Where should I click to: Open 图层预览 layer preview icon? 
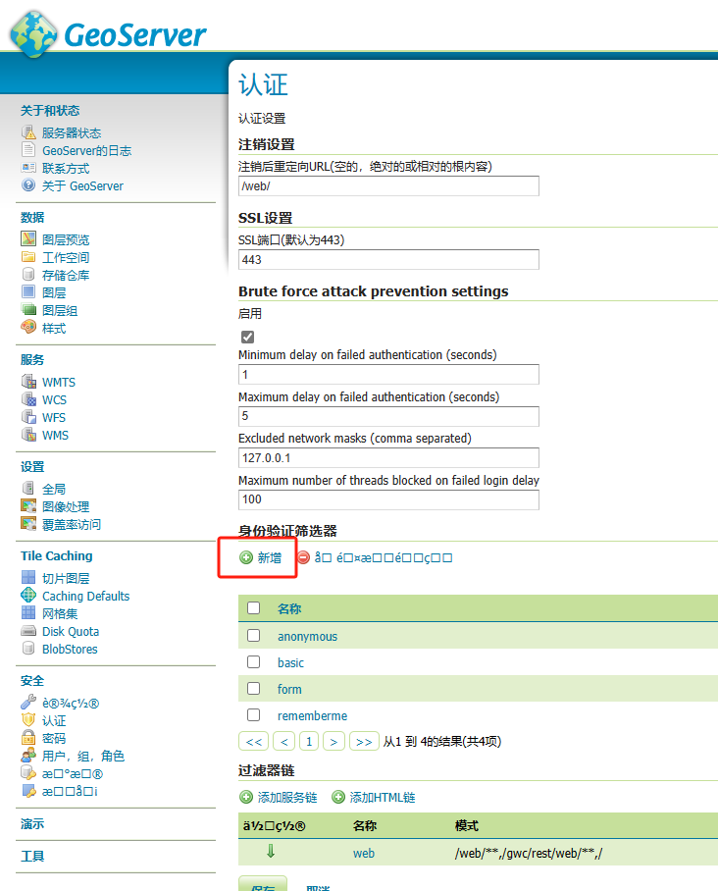[x=28, y=239]
